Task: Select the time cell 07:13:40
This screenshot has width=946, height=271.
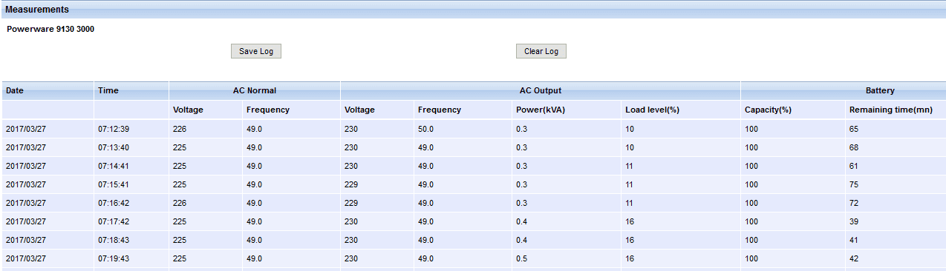Action: pyautogui.click(x=114, y=147)
